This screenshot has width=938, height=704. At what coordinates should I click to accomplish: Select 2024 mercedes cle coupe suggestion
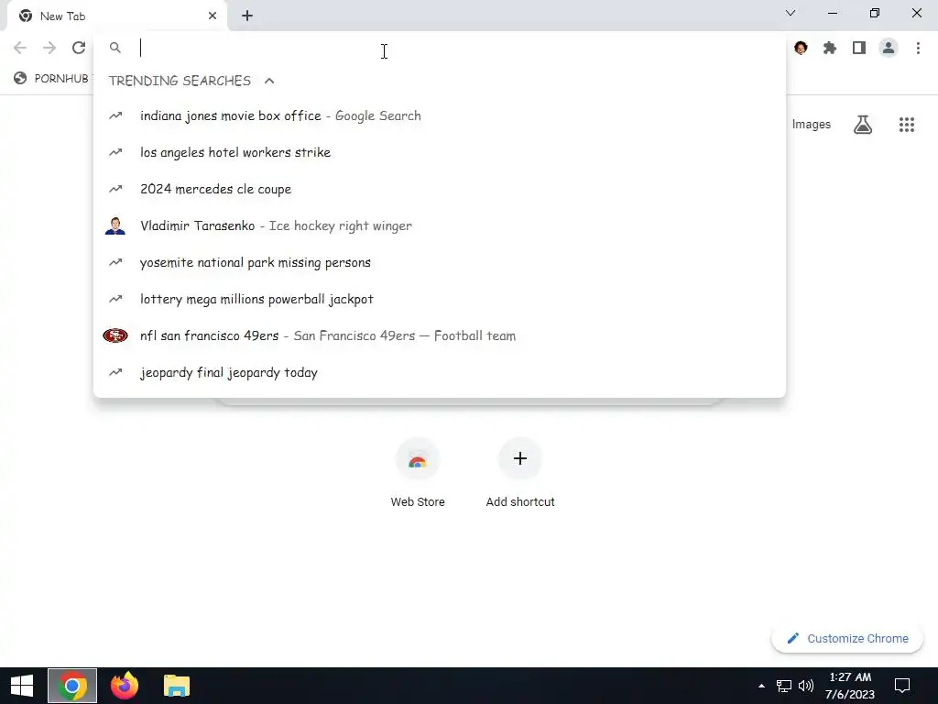pyautogui.click(x=440, y=189)
